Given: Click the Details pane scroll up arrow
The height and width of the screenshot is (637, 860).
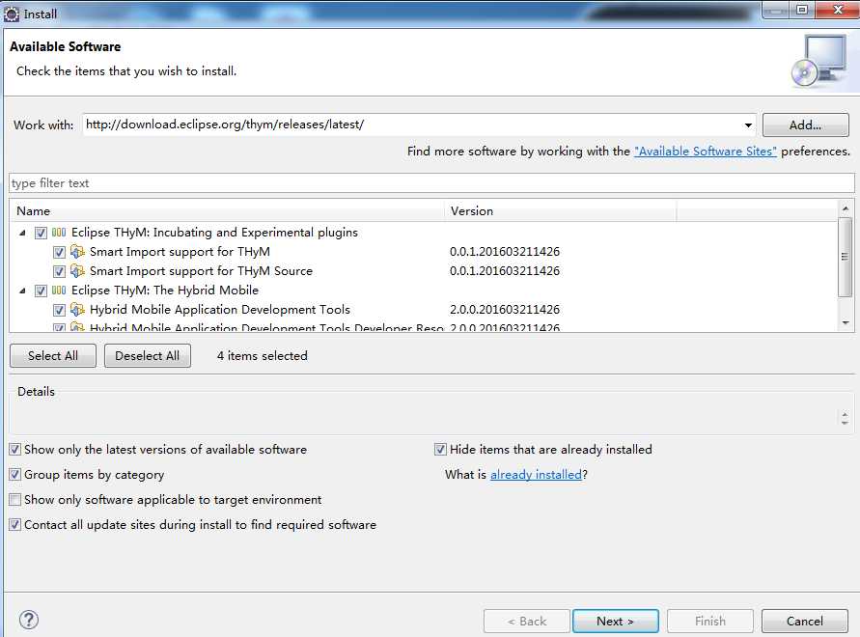Looking at the screenshot, I should (x=845, y=415).
